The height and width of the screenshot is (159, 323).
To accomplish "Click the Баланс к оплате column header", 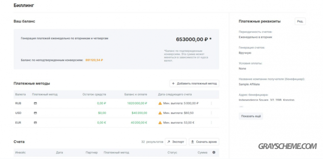I will tap(136, 94).
